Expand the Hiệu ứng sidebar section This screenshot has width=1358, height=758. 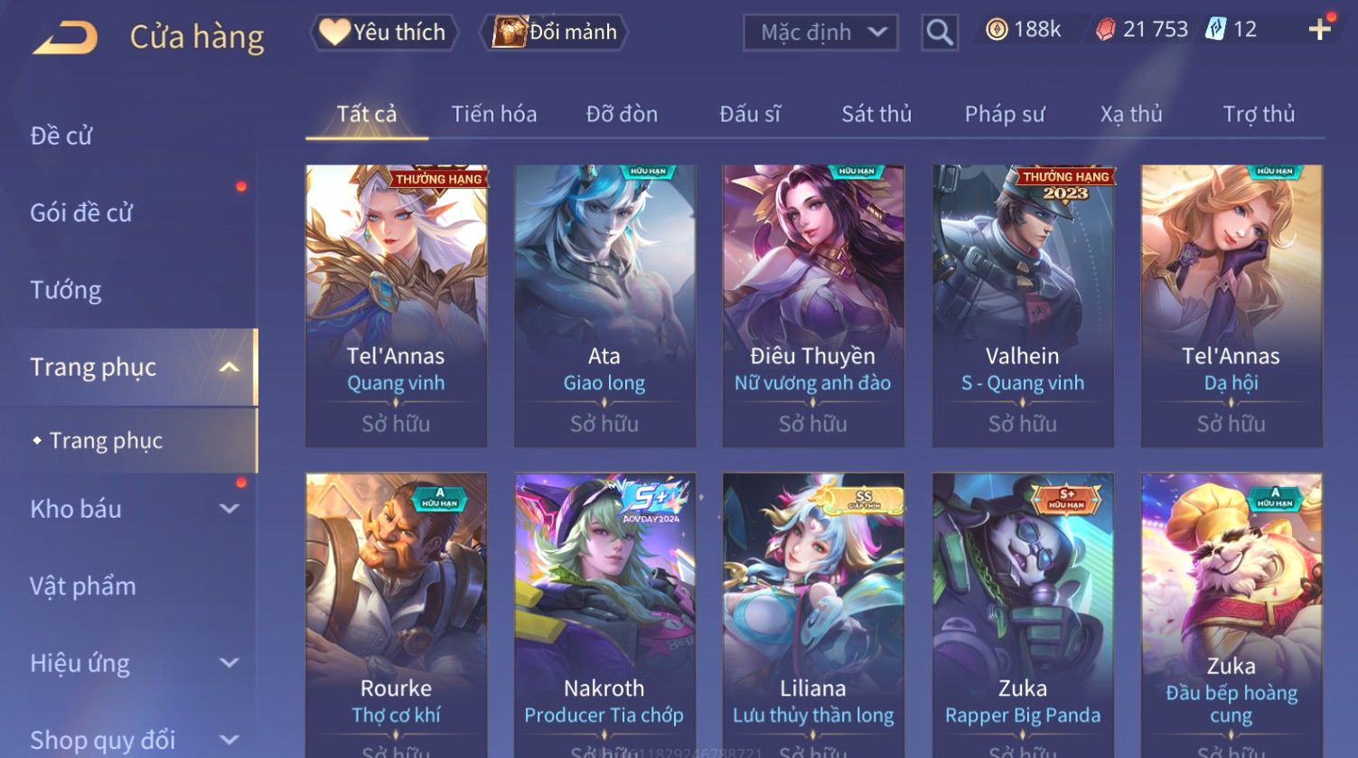pyautogui.click(x=229, y=663)
